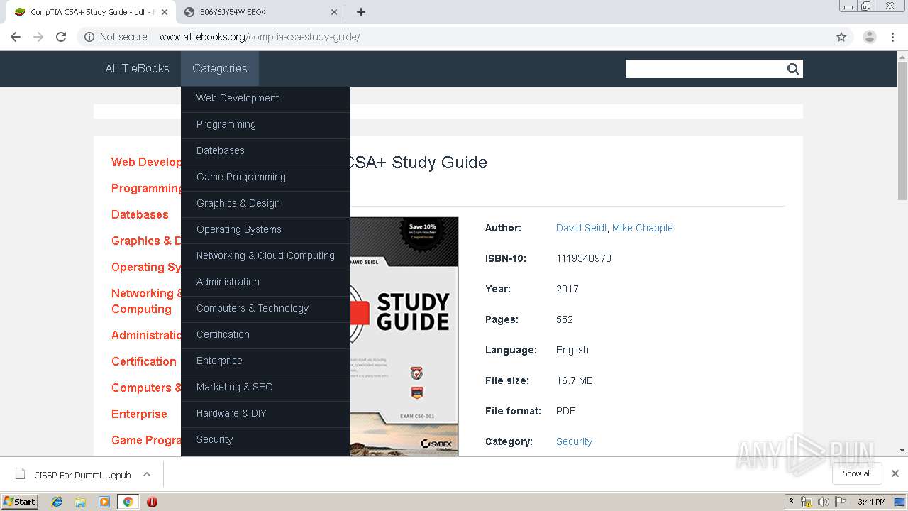The image size is (908, 511).
Task: Select Chrome icon in taskbar
Action: pyautogui.click(x=128, y=502)
